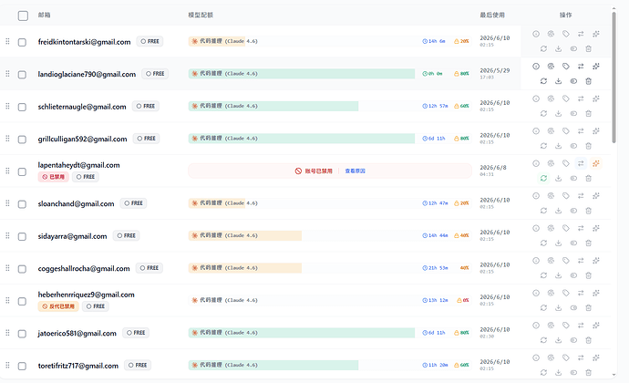The height and width of the screenshot is (383, 629).
Task: Click the vertical scrollbar thumb of the table
Action: point(614,78)
